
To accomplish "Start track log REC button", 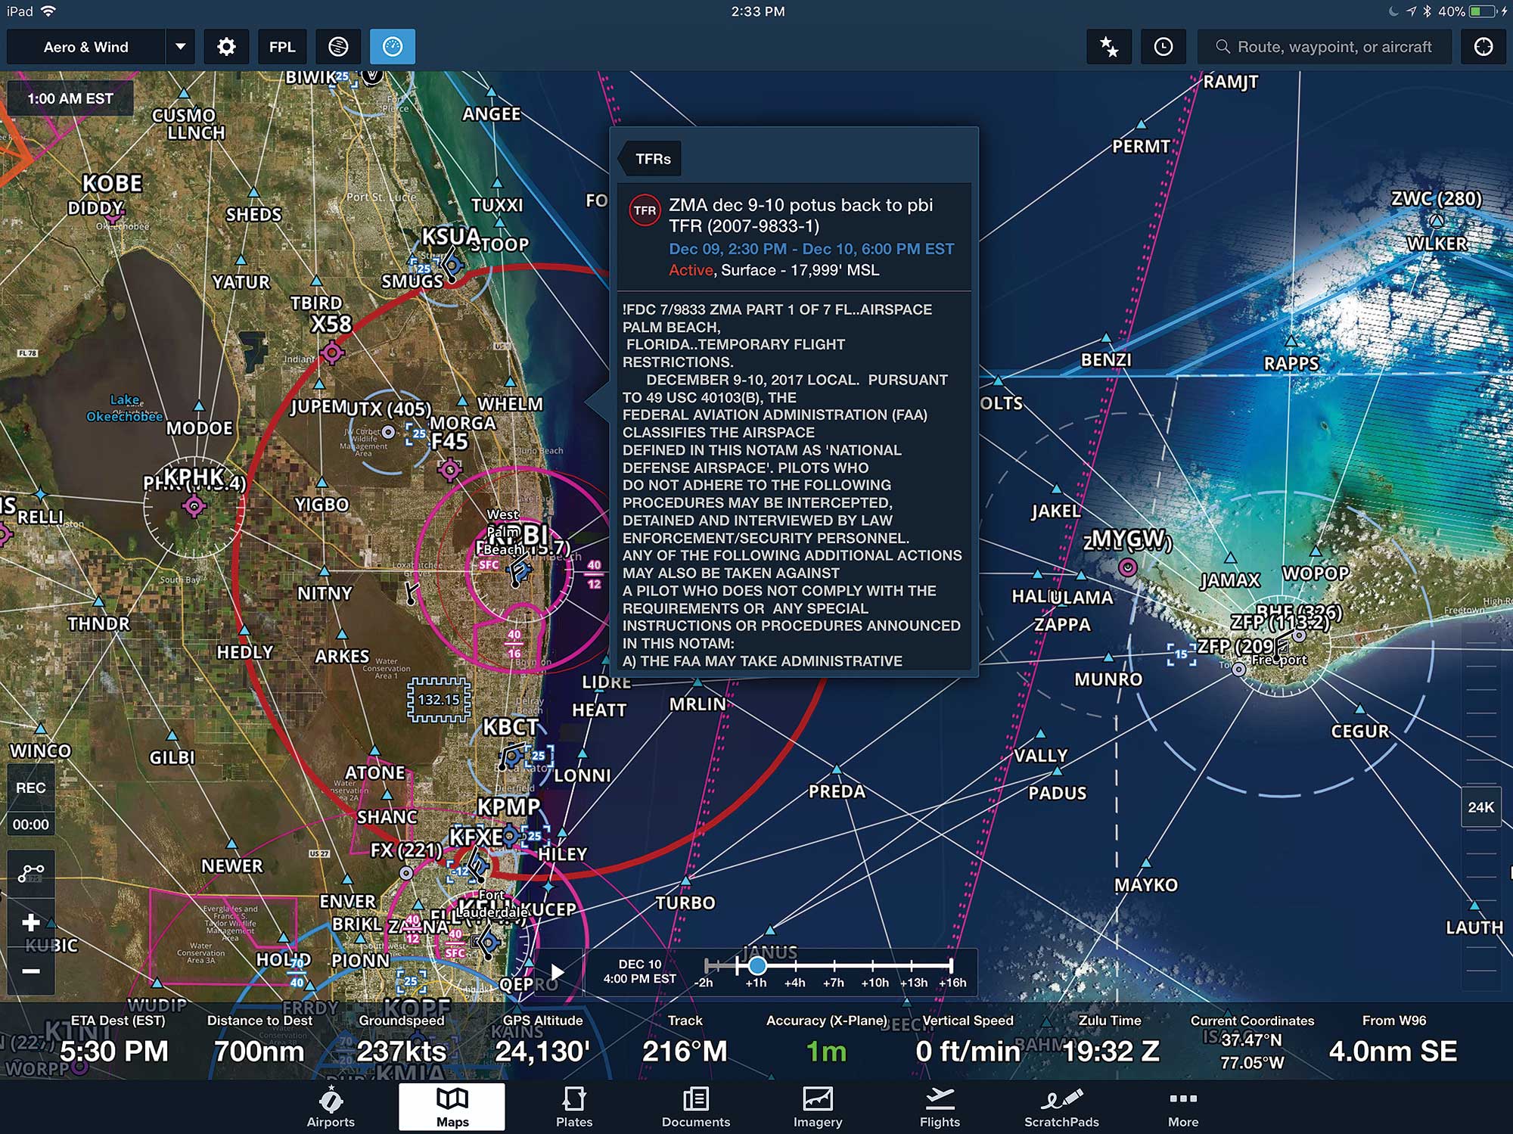I will point(31,788).
